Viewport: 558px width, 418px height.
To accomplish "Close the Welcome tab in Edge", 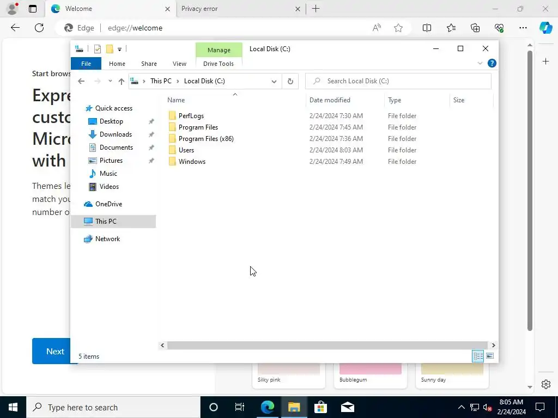I will (x=167, y=9).
